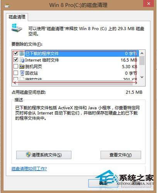
Task: Select the 磁盘清理 tab
Action: 17,17
